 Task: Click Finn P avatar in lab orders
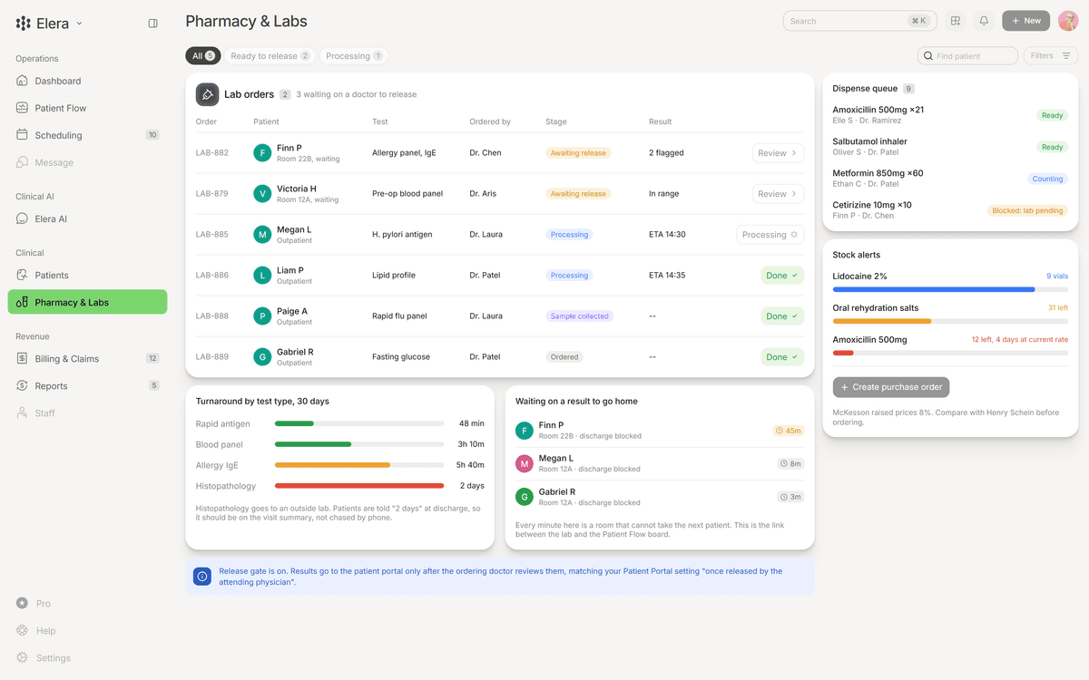pos(262,153)
